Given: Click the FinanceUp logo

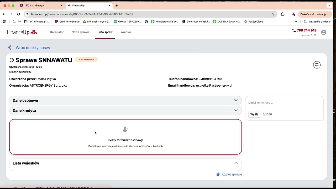Looking at the screenshot, I should pos(22,32).
